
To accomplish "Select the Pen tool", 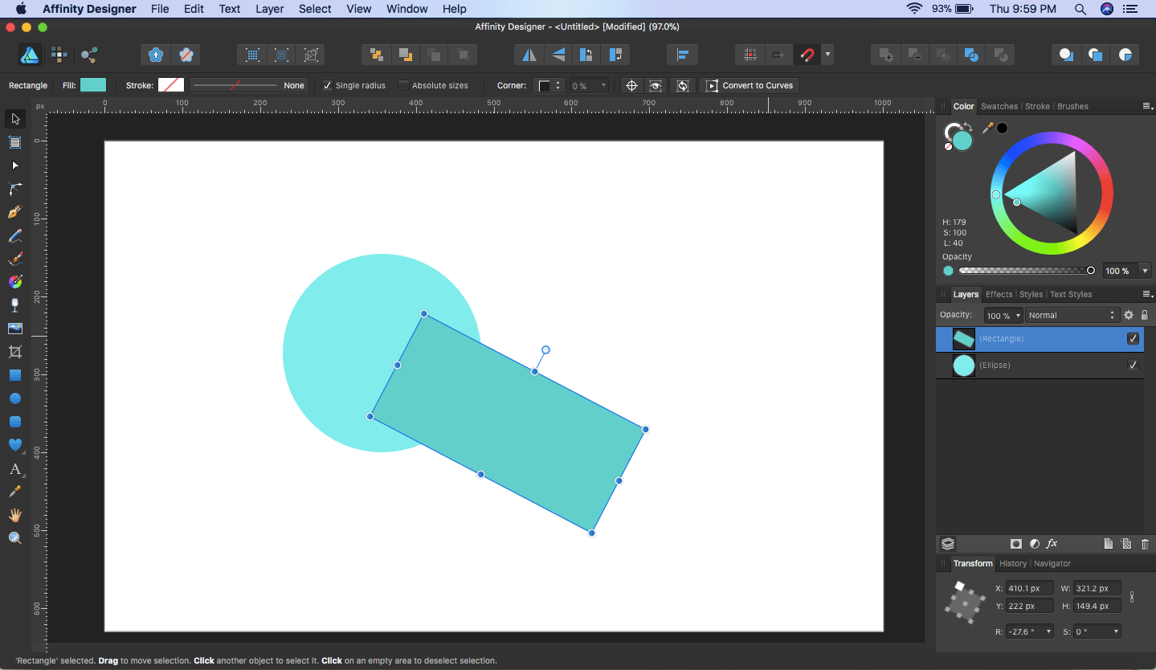I will click(14, 212).
